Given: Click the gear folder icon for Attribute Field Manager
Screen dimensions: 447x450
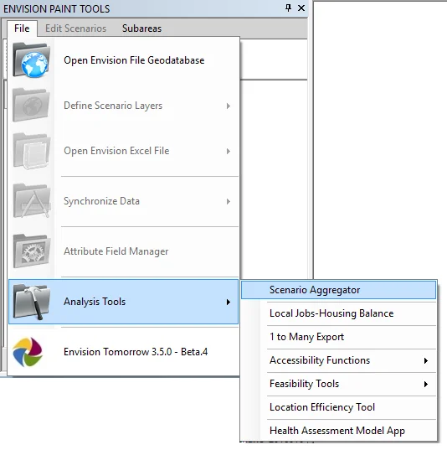Looking at the screenshot, I should click(x=31, y=251).
